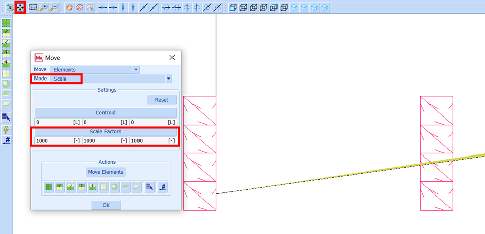Click the Reset button in Settings
This screenshot has width=485, height=234.
(162, 100)
